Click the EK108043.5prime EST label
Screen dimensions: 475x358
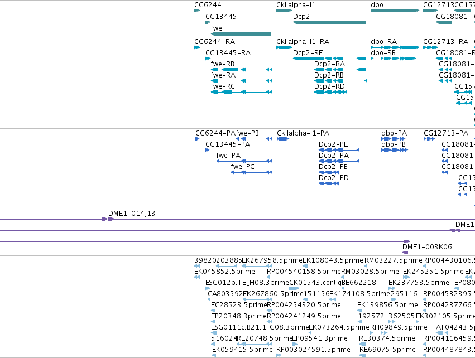click(333, 260)
